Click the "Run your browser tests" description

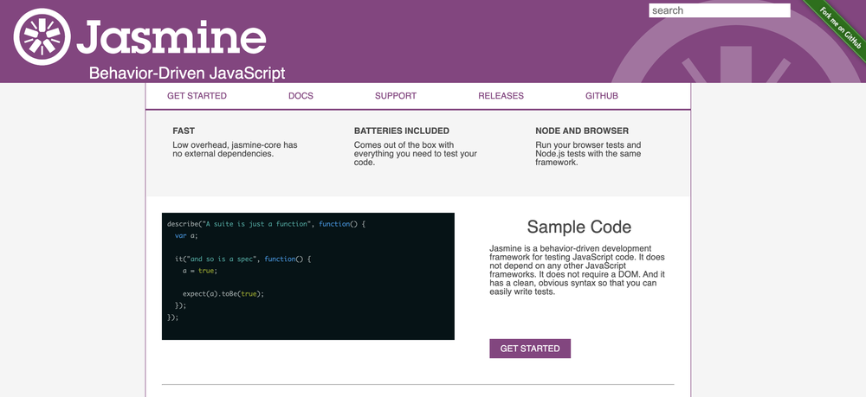588,154
